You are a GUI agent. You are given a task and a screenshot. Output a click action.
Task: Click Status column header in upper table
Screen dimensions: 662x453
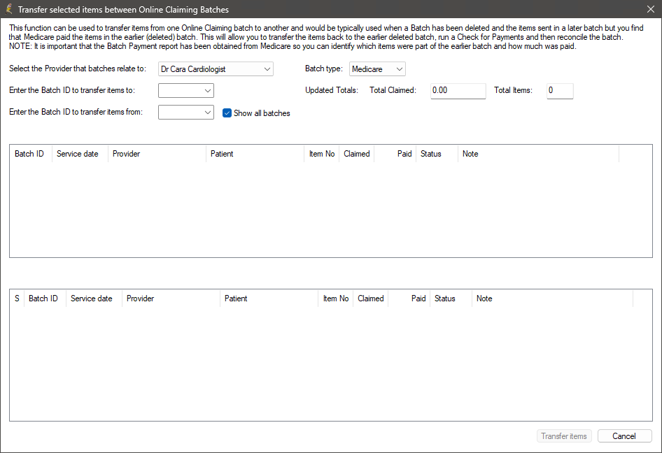pos(437,154)
